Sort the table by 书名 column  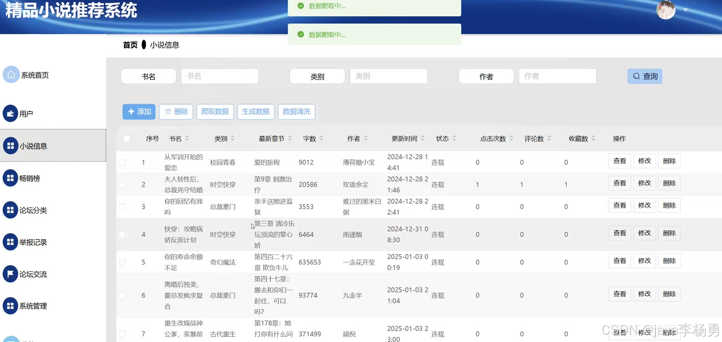(x=187, y=138)
